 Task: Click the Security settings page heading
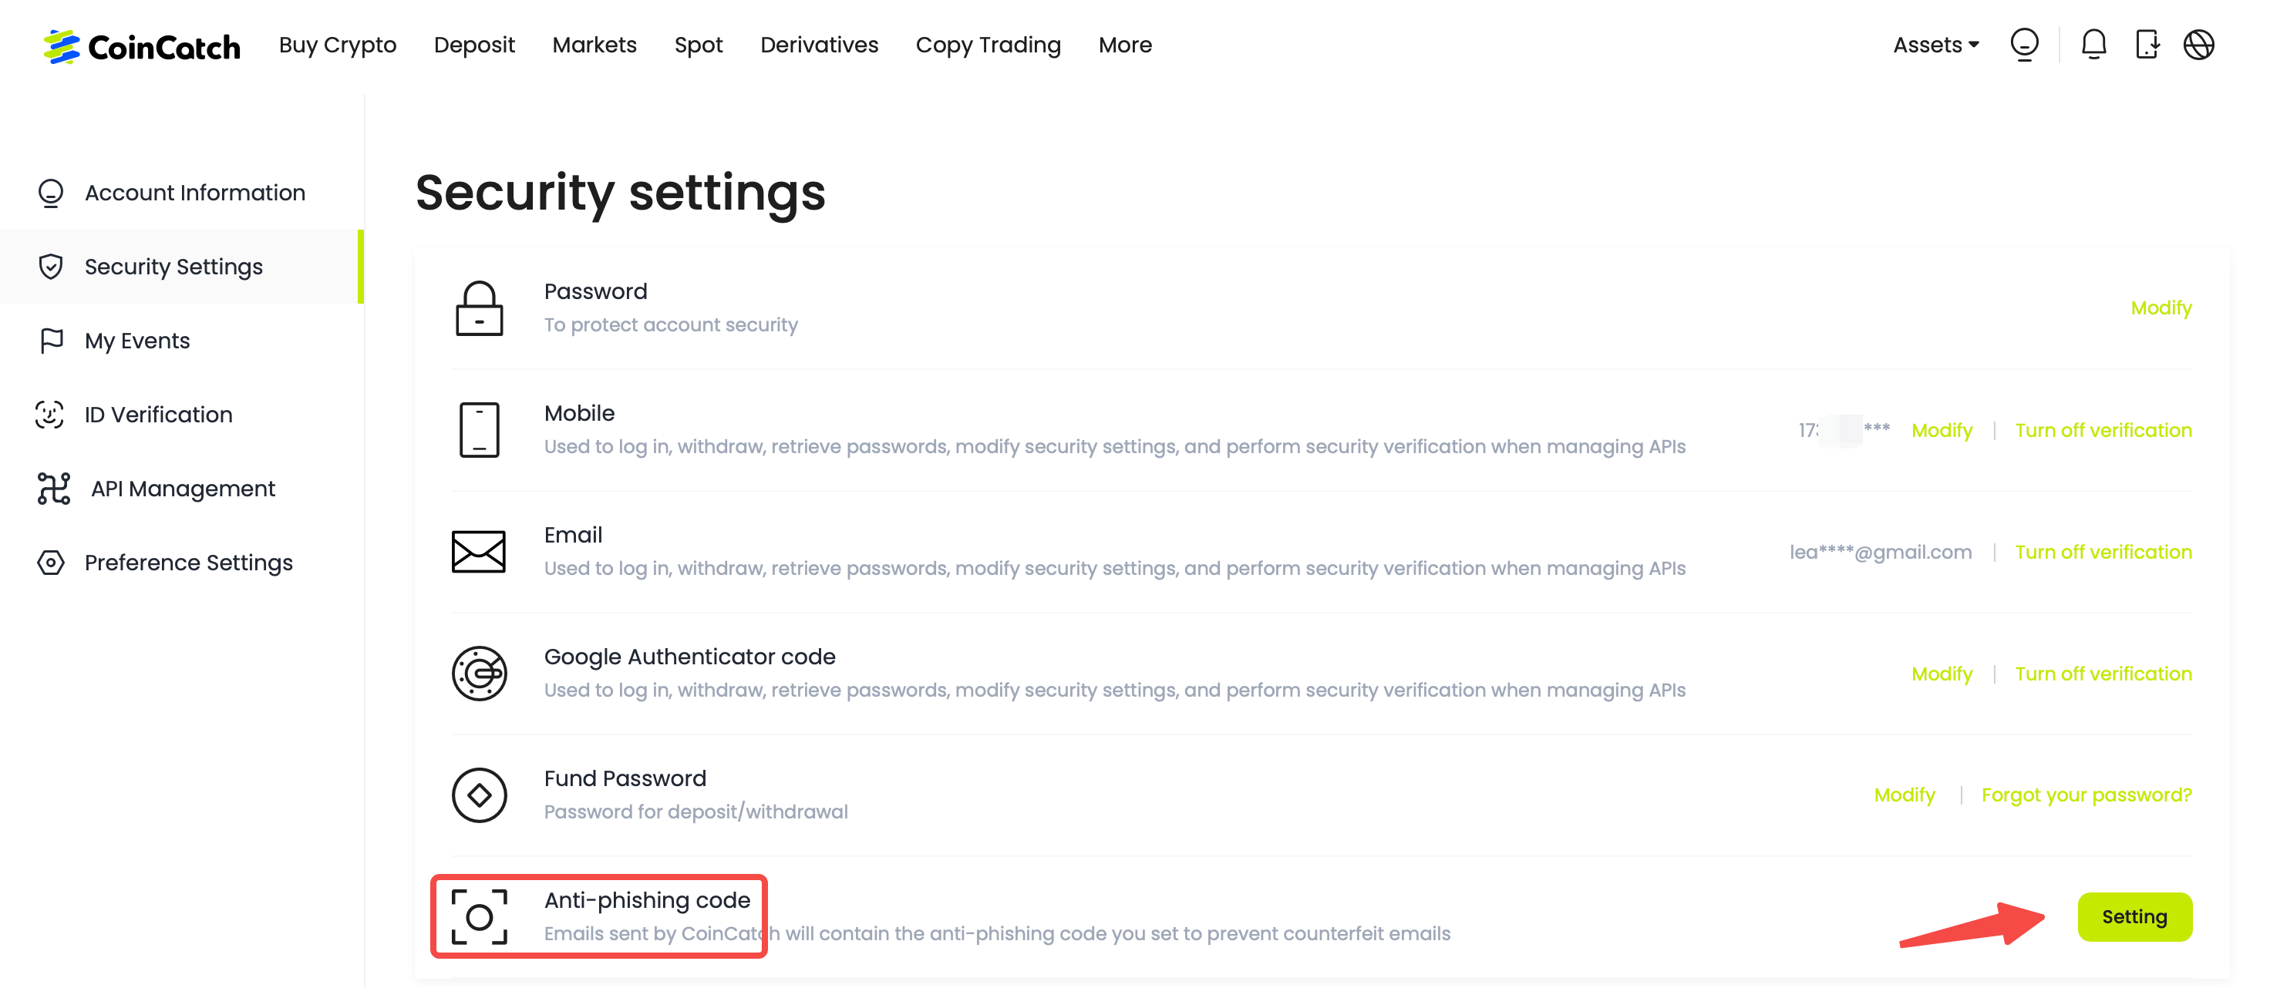621,193
